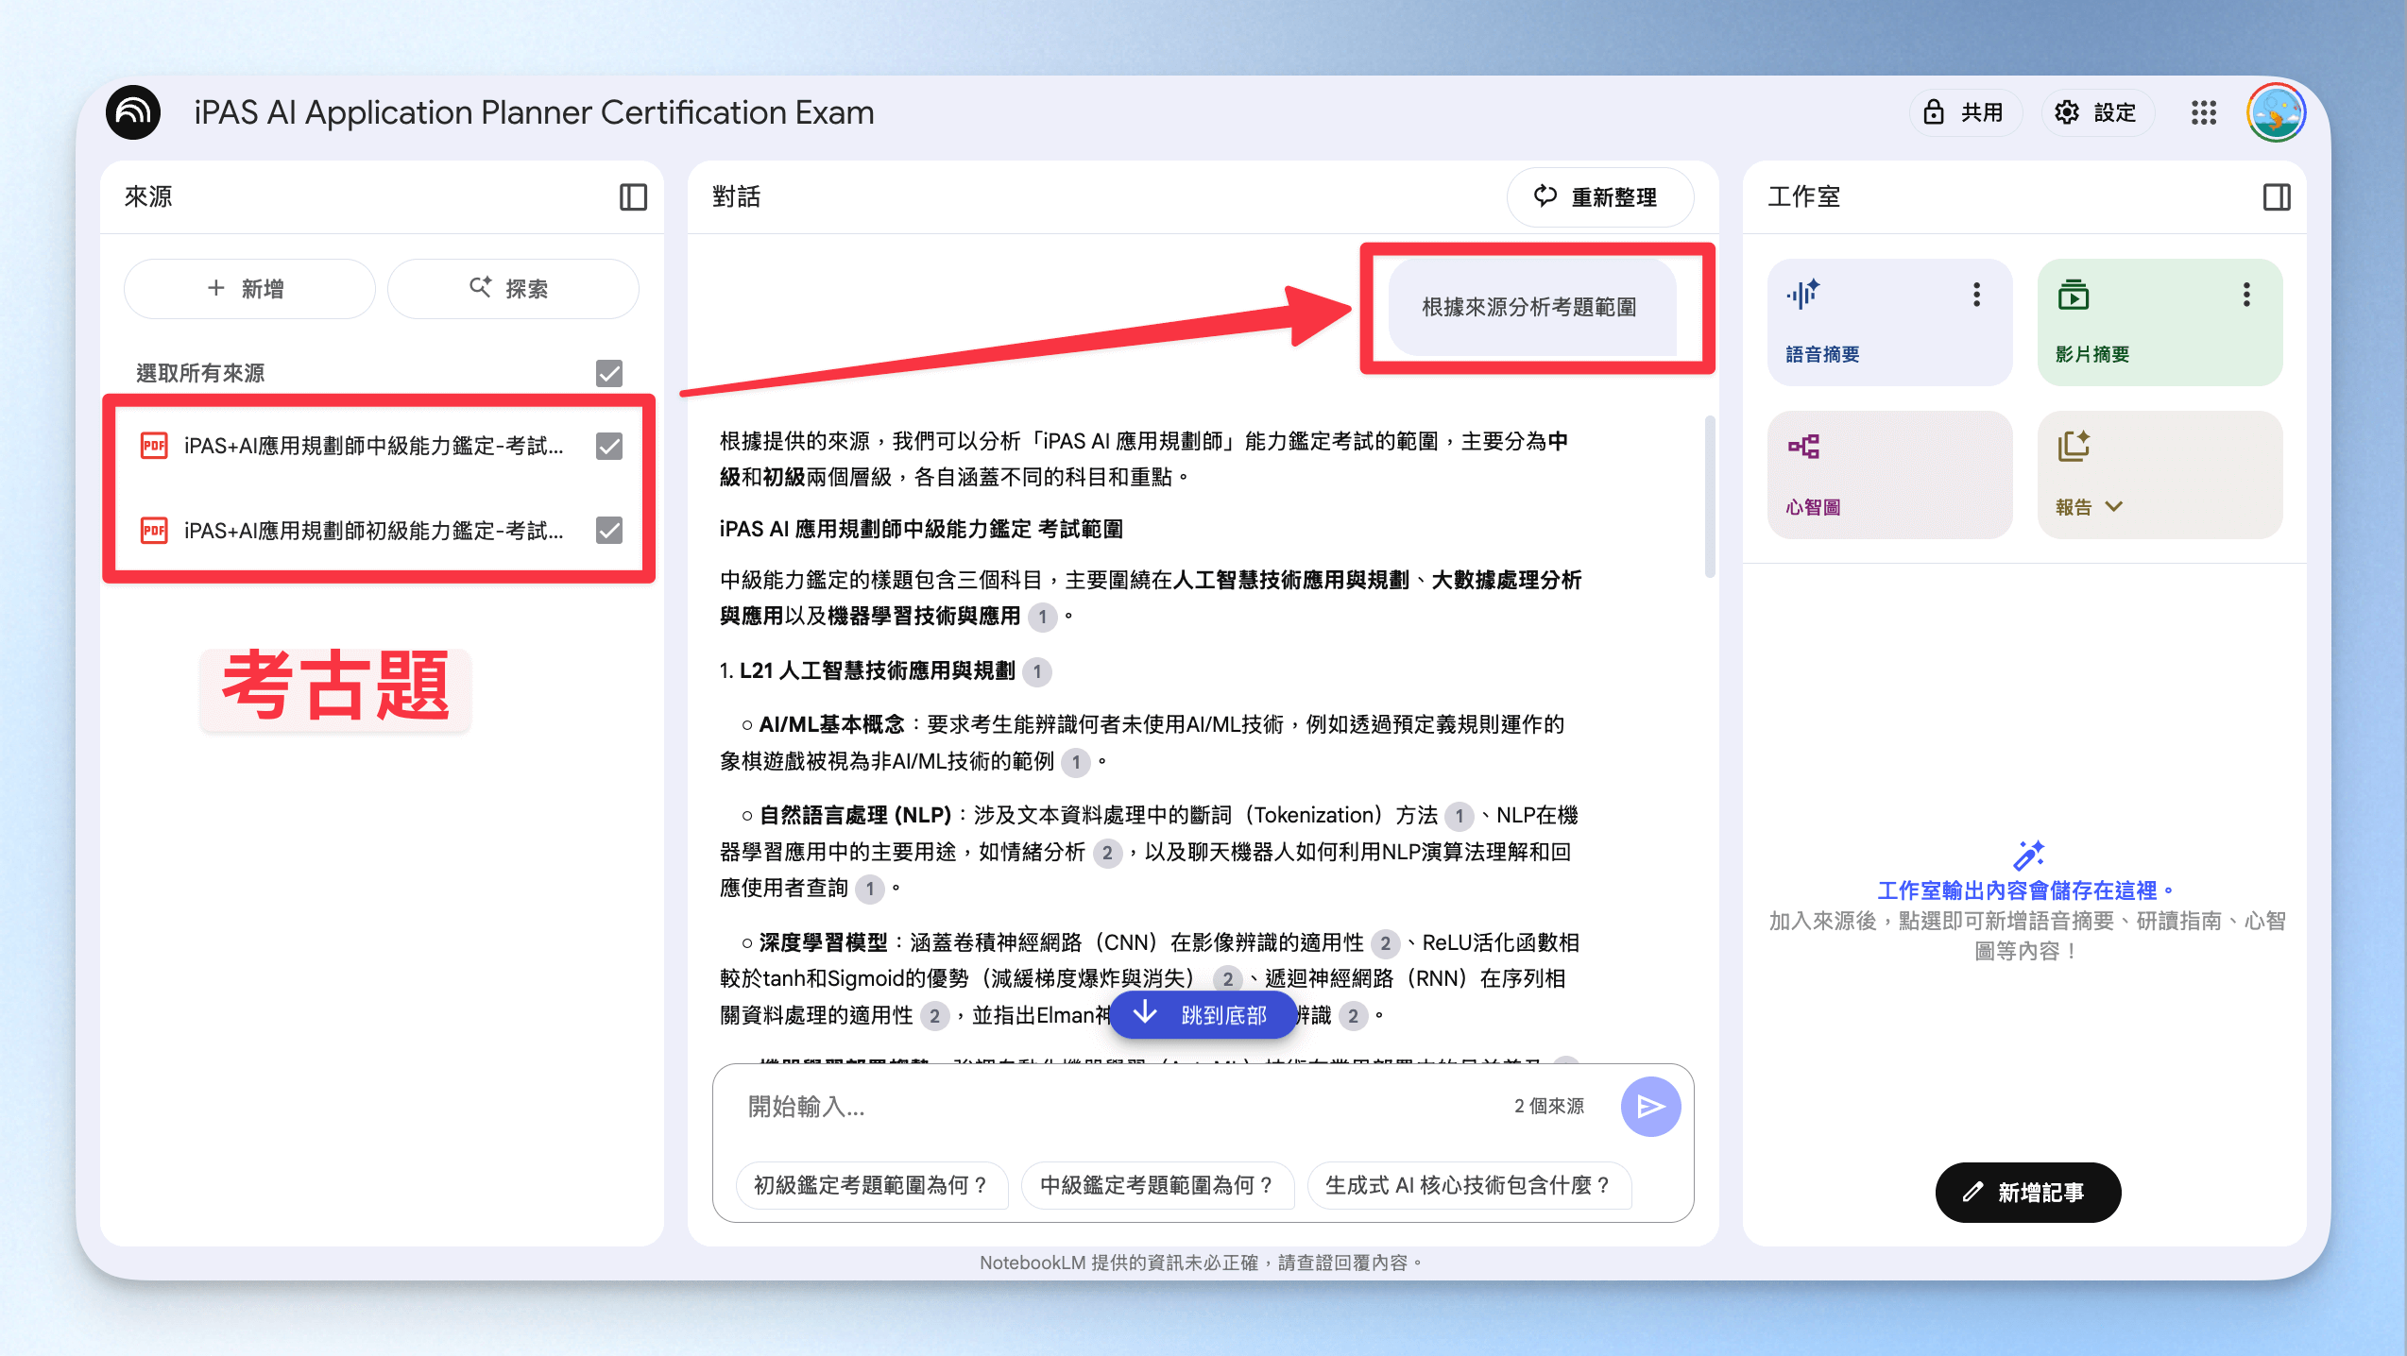
Task: Expand the 報告 report dropdown
Action: point(2114,507)
